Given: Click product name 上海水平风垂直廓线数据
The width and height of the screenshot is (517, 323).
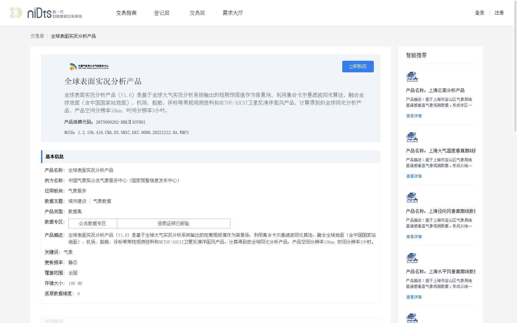Looking at the screenshot, I should 452,272.
